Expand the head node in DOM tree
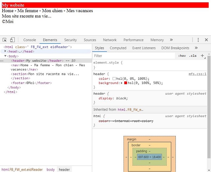211x172 pixels. (5, 52)
